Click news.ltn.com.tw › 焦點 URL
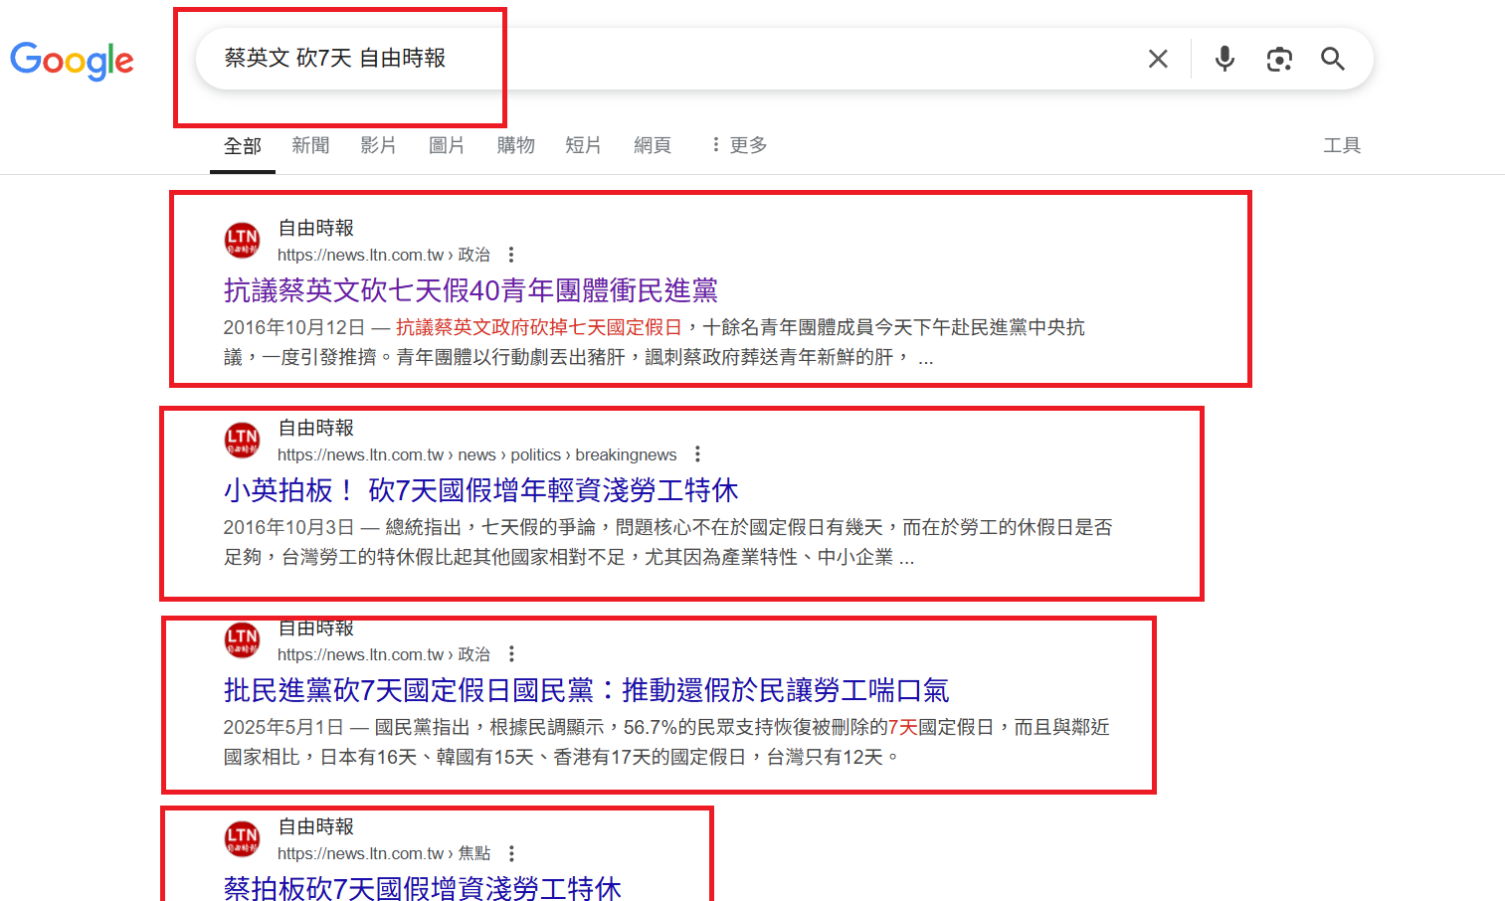This screenshot has height=901, width=1505. 384,853
